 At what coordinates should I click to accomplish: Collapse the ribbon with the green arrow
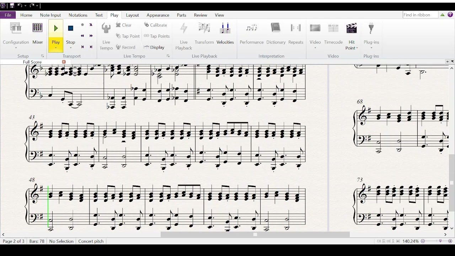tap(443, 15)
